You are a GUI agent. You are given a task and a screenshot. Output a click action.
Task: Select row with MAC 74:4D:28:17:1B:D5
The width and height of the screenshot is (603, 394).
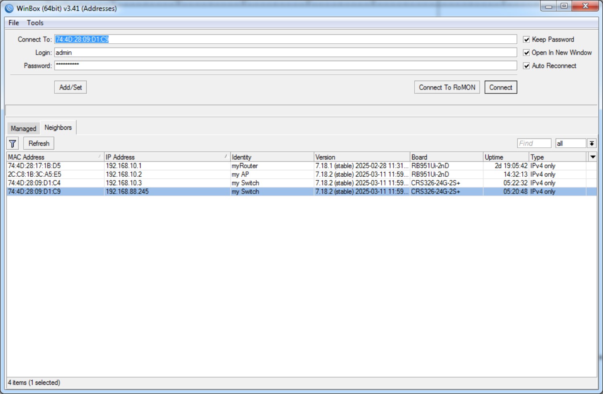(x=301, y=166)
